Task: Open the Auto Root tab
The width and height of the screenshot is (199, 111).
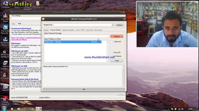Action: point(89,30)
